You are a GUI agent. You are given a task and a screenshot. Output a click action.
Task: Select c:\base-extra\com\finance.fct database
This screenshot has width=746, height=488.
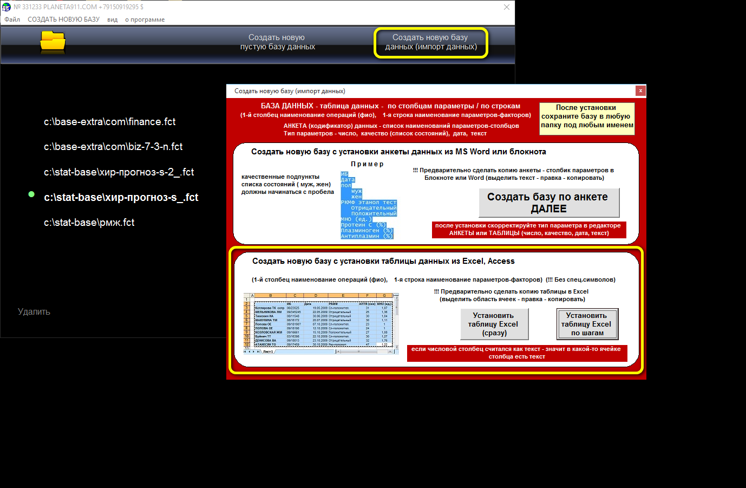click(x=109, y=122)
